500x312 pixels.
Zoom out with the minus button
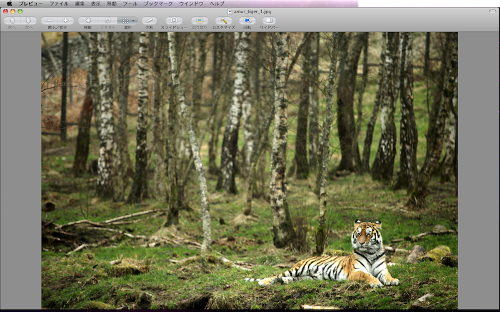point(49,21)
